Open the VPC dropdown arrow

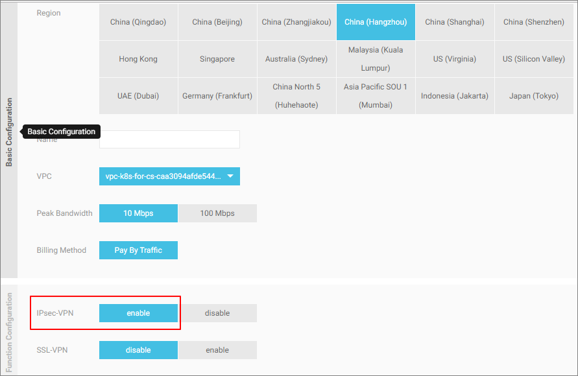230,176
